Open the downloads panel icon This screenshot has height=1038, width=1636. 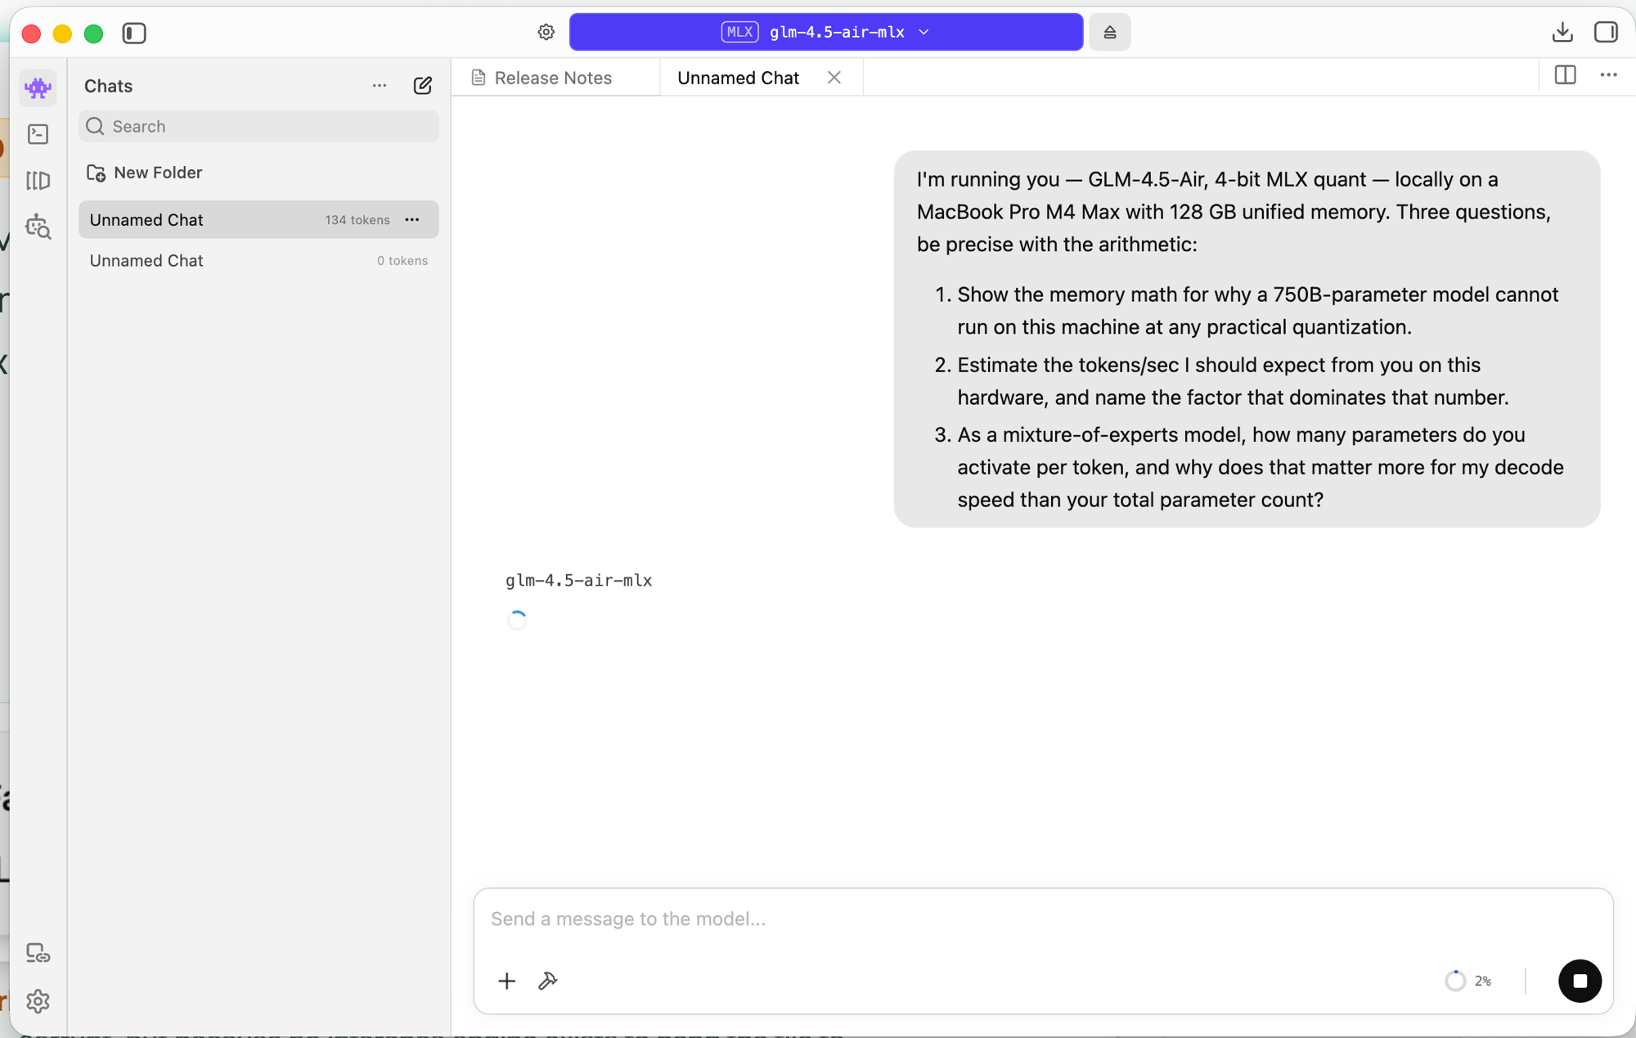pos(1562,32)
